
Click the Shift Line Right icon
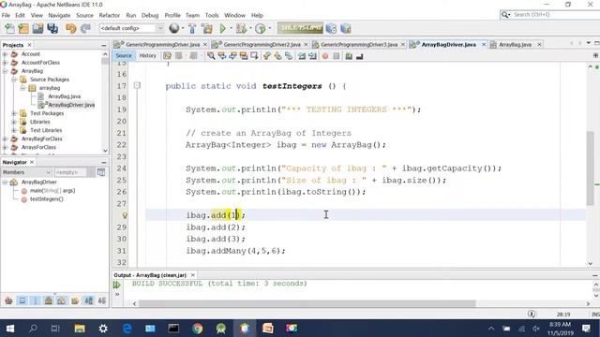(x=312, y=56)
